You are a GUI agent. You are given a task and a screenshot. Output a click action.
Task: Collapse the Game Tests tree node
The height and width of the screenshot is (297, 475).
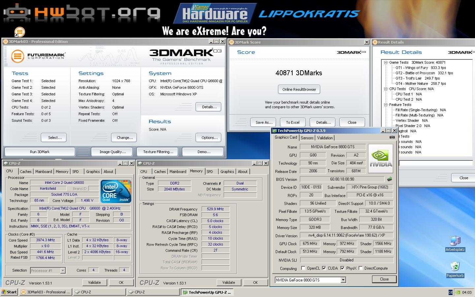(385, 62)
